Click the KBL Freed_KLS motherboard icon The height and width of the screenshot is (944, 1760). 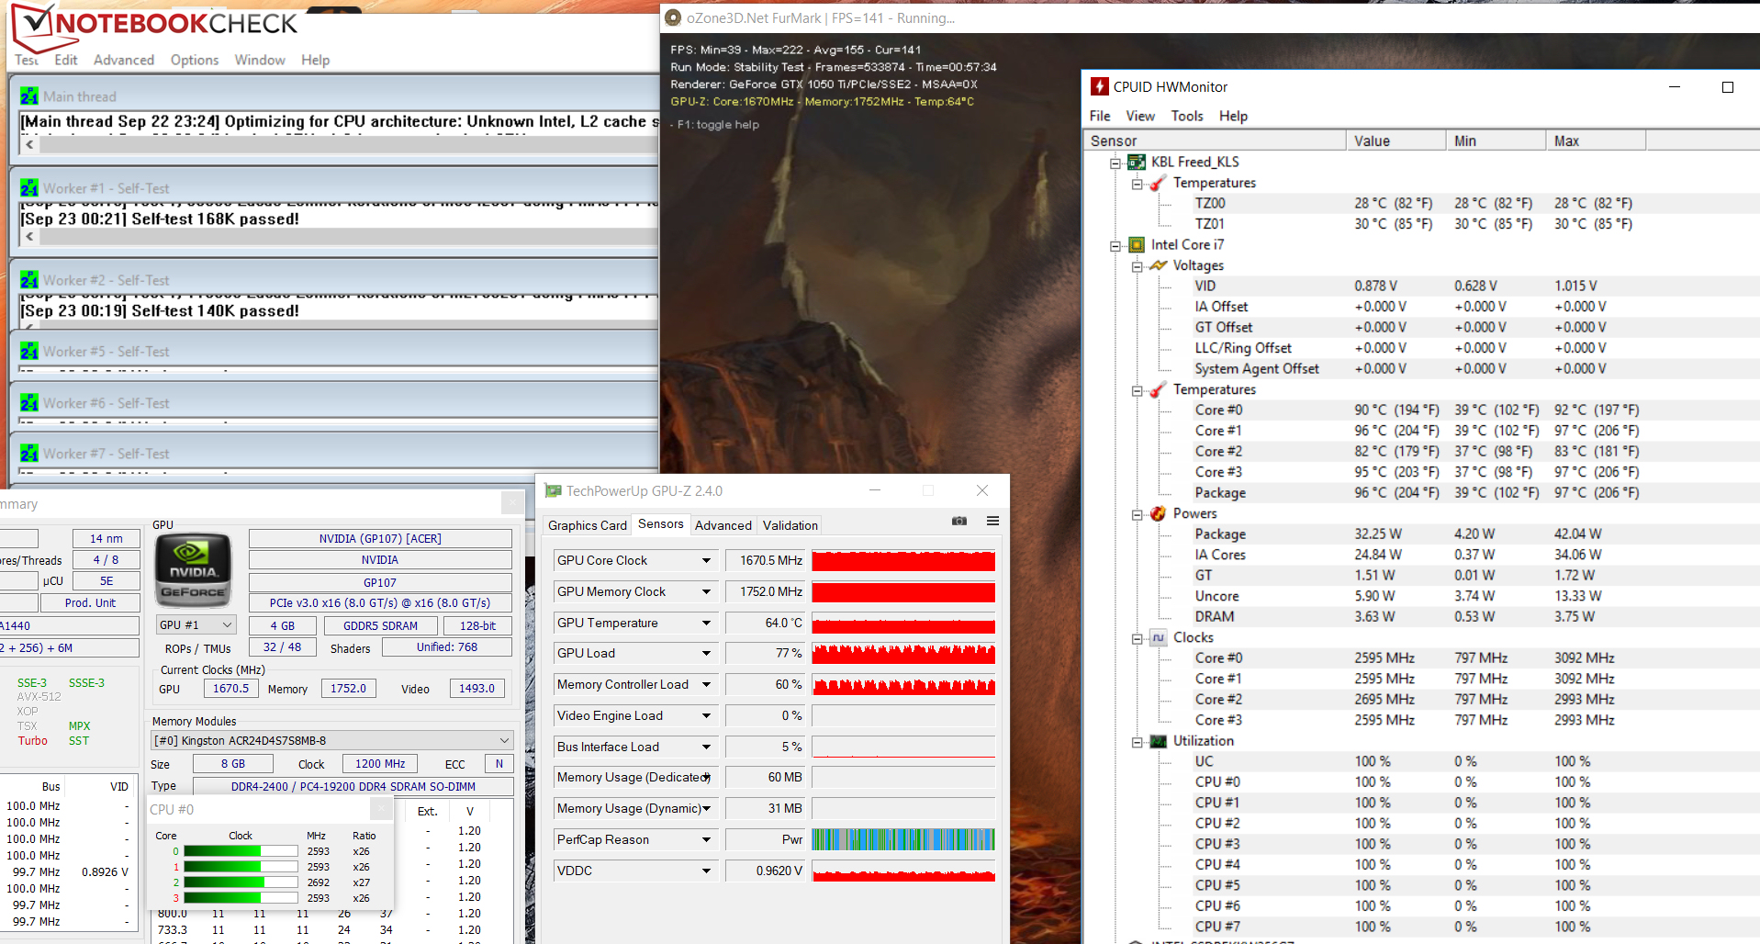click(1137, 163)
